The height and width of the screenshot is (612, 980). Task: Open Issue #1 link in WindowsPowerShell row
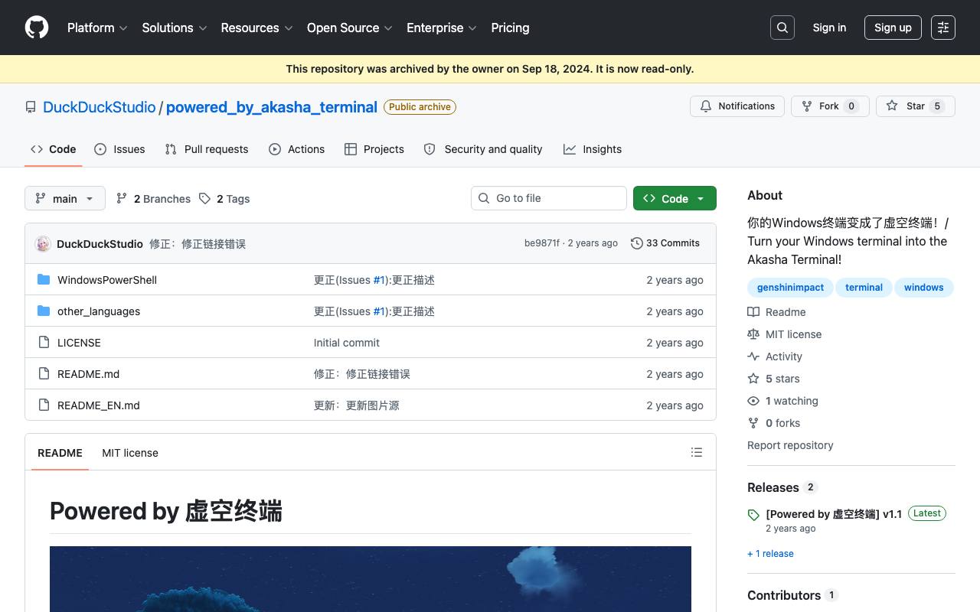380,280
